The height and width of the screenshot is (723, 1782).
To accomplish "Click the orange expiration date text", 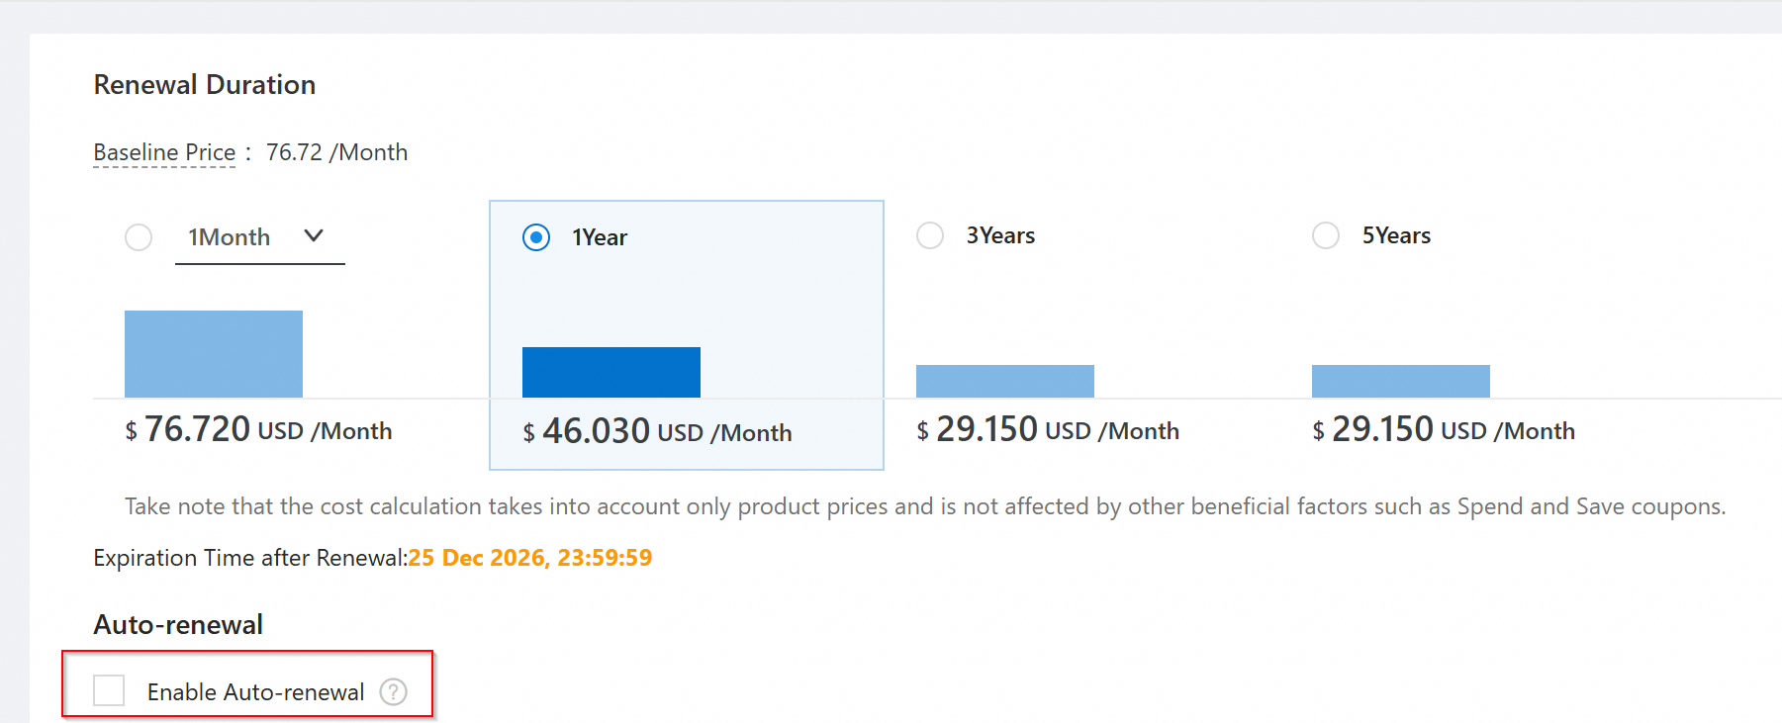I will [x=530, y=558].
